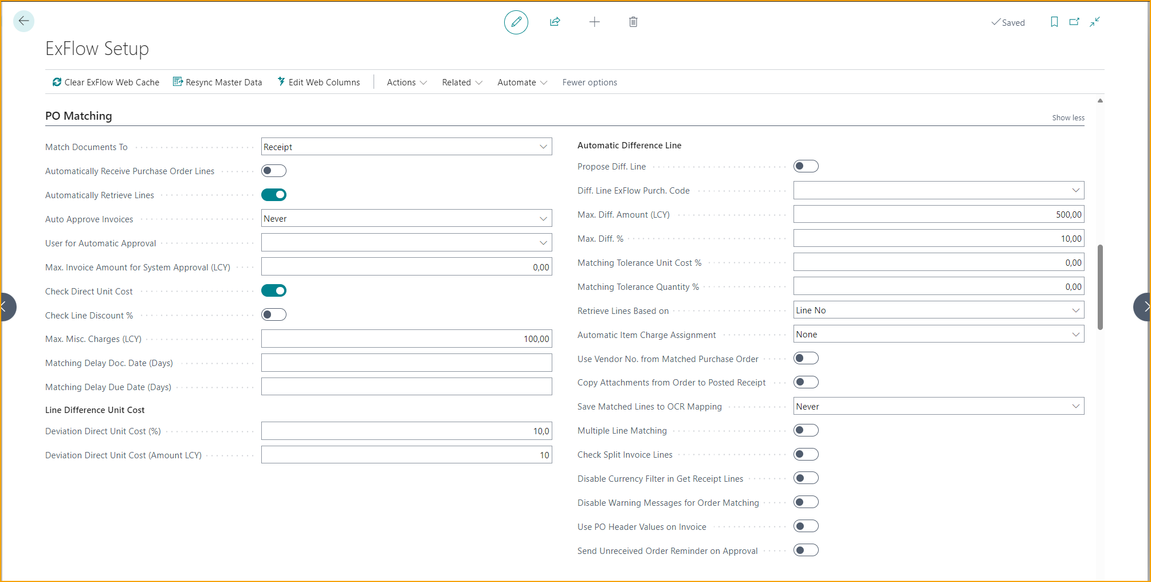Image resolution: width=1151 pixels, height=582 pixels.
Task: Click the Match Documents To label
Action: click(87, 147)
